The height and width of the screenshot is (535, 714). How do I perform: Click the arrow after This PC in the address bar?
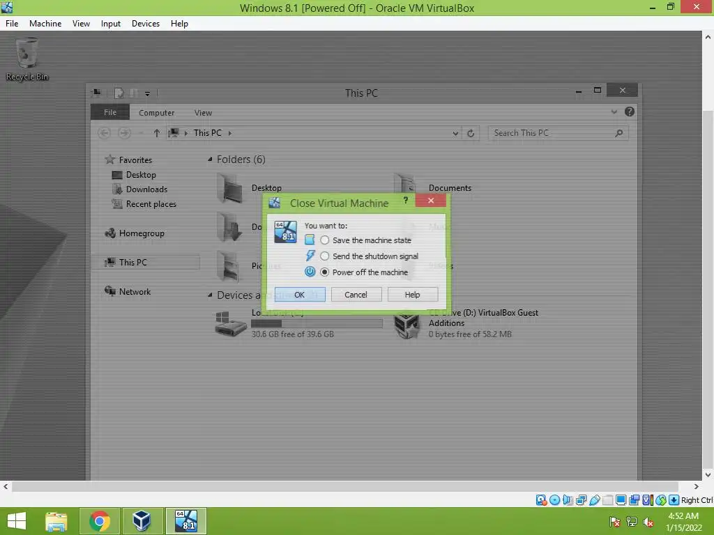229,133
